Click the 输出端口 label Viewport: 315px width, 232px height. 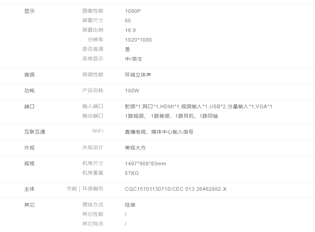[x=92, y=116]
